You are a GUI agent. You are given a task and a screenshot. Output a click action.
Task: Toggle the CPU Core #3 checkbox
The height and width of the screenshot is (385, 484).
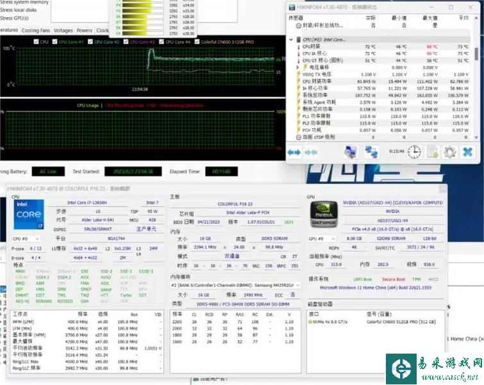(x=126, y=42)
